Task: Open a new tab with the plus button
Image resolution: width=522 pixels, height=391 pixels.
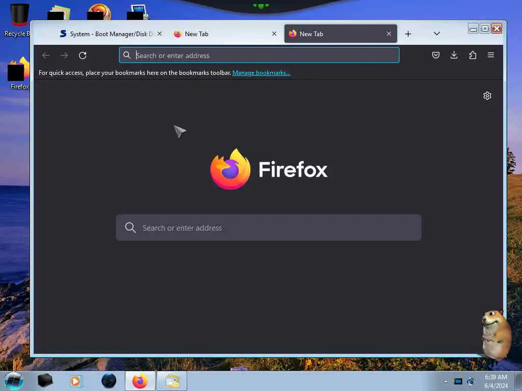Action: point(408,34)
